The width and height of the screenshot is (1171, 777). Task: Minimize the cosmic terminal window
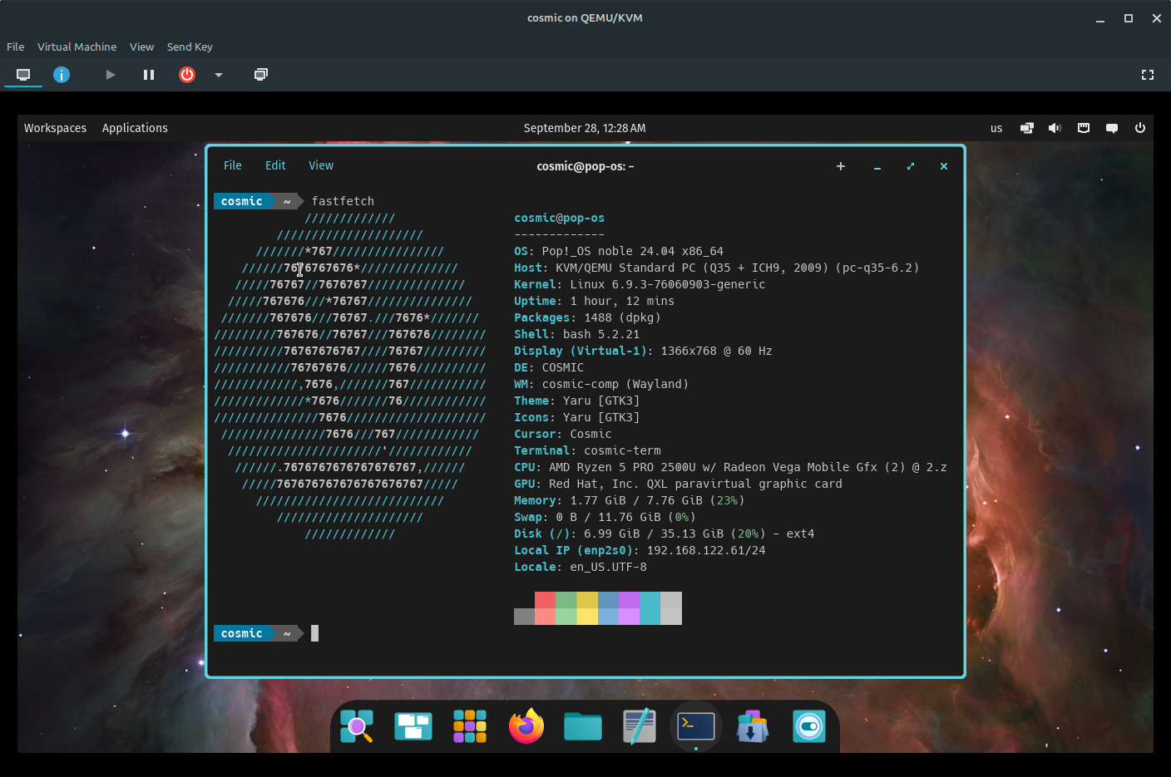(877, 166)
